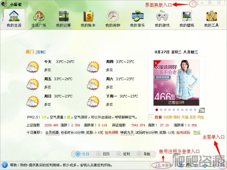Screen dimensions: 227x170
Task: Open 我的壁纸 wallpaper icon
Action: pos(187,16)
